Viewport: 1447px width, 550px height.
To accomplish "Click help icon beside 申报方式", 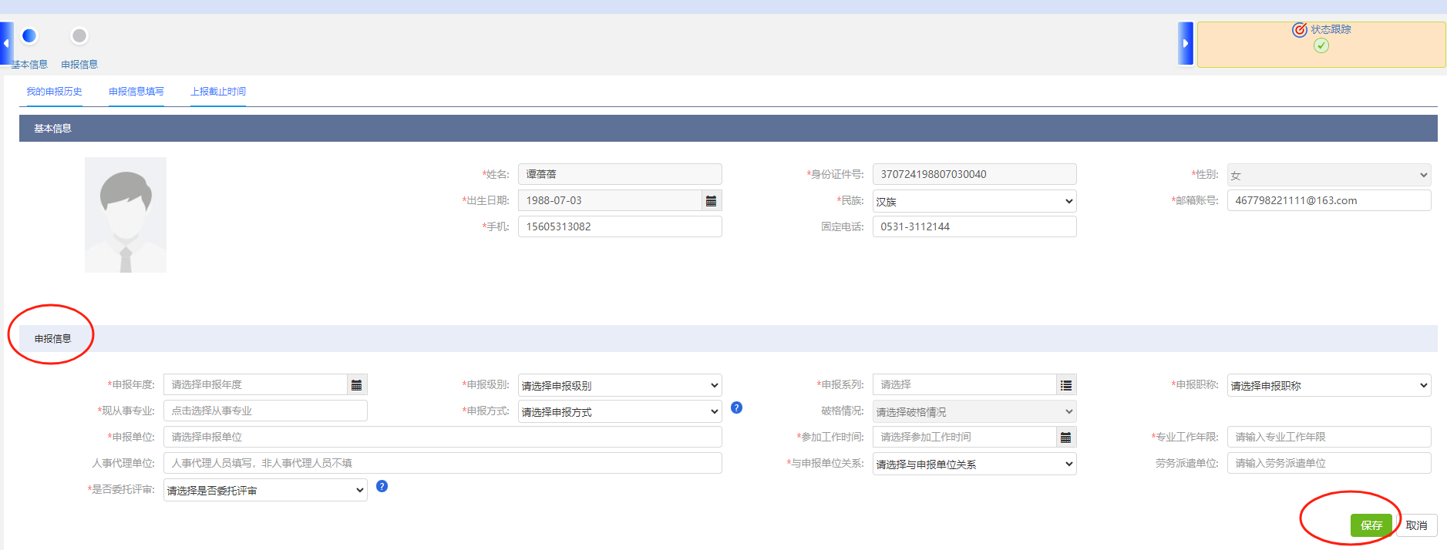I will 736,408.
